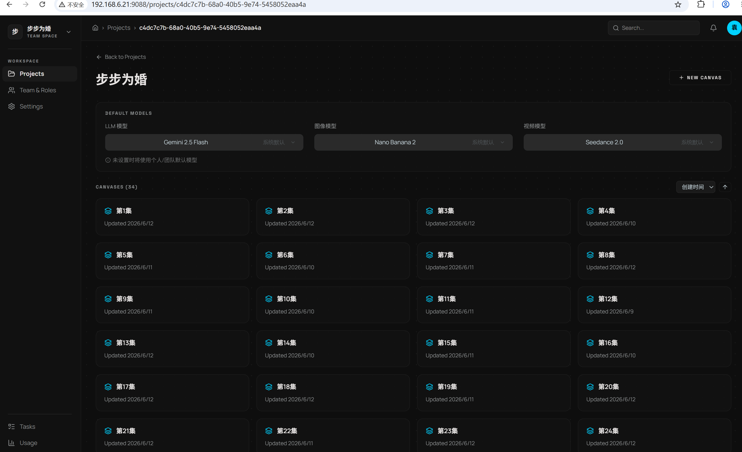Screen dimensions: 742x452
Task: Select the 第19集 canvas title
Action: point(447,387)
